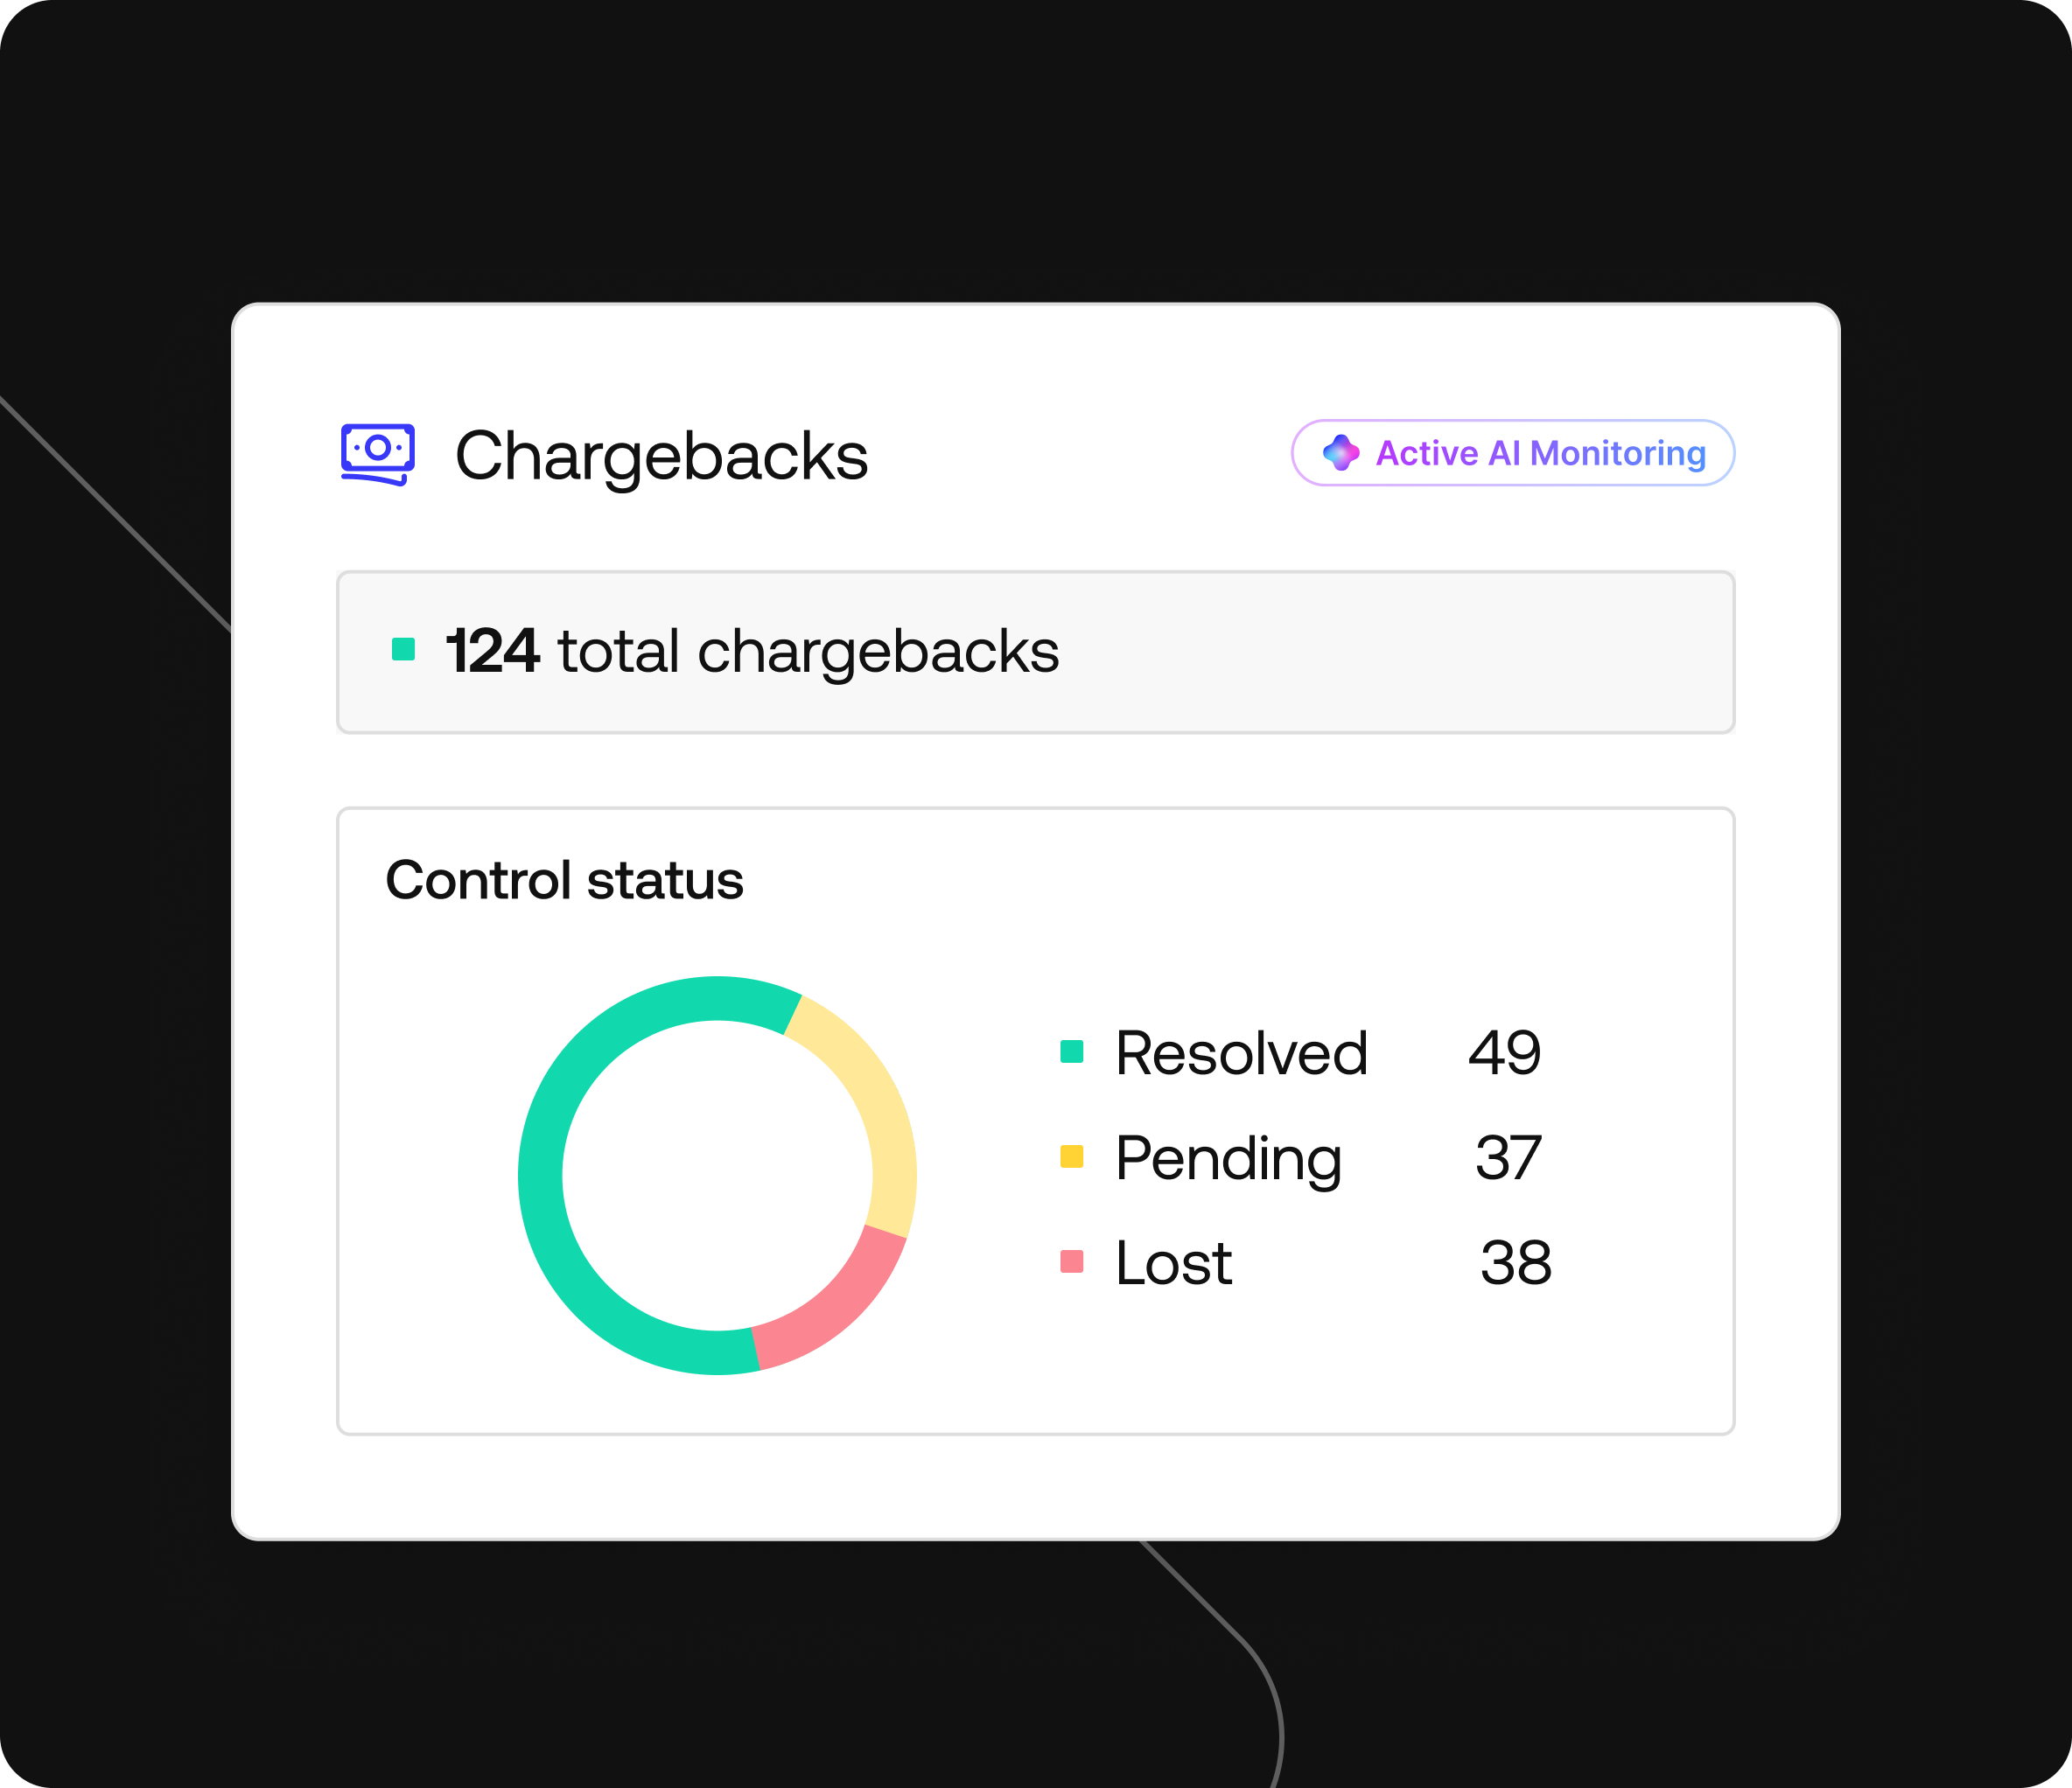The height and width of the screenshot is (1788, 2072).
Task: Open the 124 total chargebacks bar
Action: (x=1035, y=652)
